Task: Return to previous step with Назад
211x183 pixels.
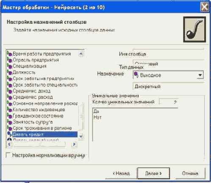Action: pos(121,173)
